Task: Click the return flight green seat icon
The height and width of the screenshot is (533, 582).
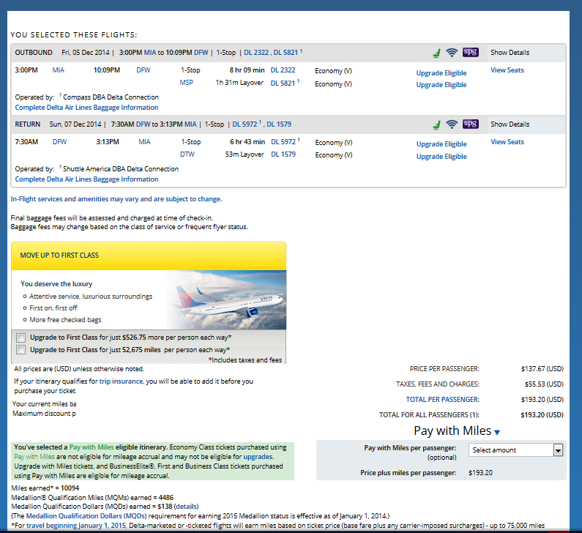Action: [x=436, y=124]
